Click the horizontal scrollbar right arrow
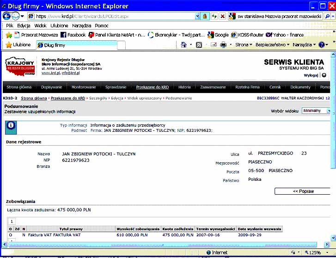 coord(327,245)
